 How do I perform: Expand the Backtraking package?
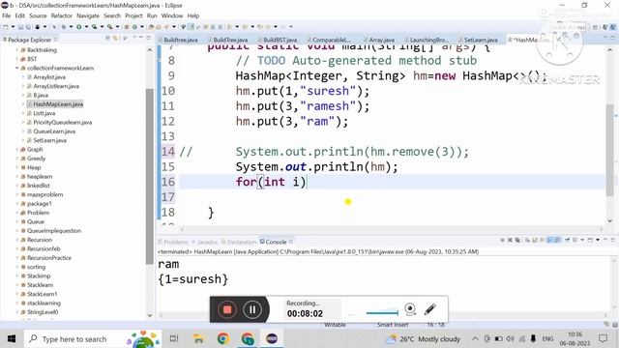click(17, 50)
